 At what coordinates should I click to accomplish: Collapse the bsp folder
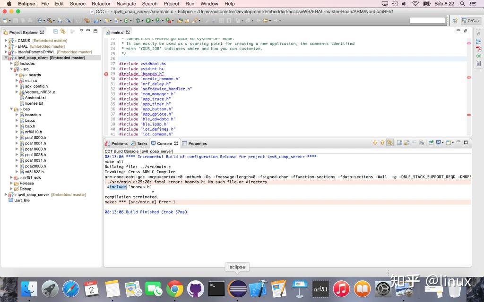pyautogui.click(x=11, y=109)
